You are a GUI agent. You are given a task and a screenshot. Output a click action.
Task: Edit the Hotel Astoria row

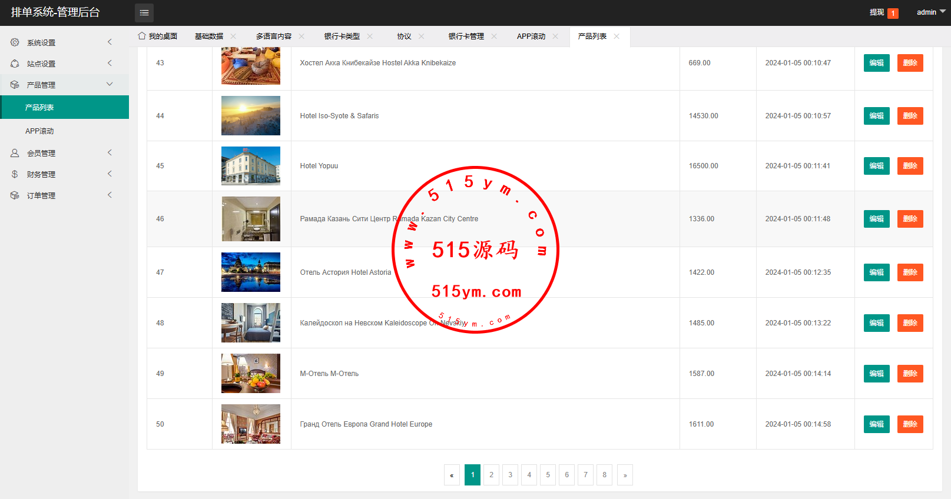(876, 272)
